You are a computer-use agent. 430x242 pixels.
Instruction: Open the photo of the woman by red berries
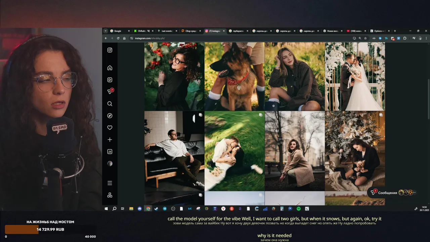tap(174, 76)
